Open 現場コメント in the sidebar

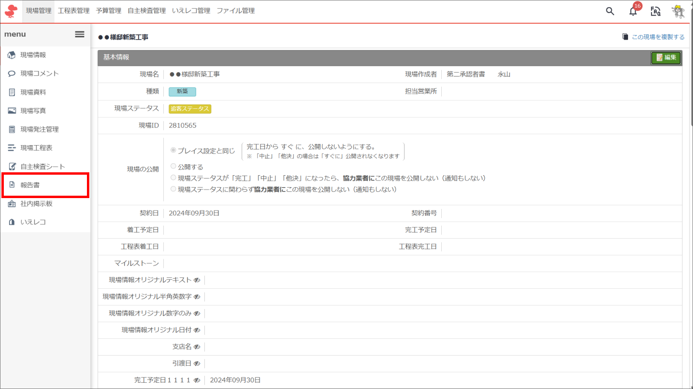coord(39,74)
